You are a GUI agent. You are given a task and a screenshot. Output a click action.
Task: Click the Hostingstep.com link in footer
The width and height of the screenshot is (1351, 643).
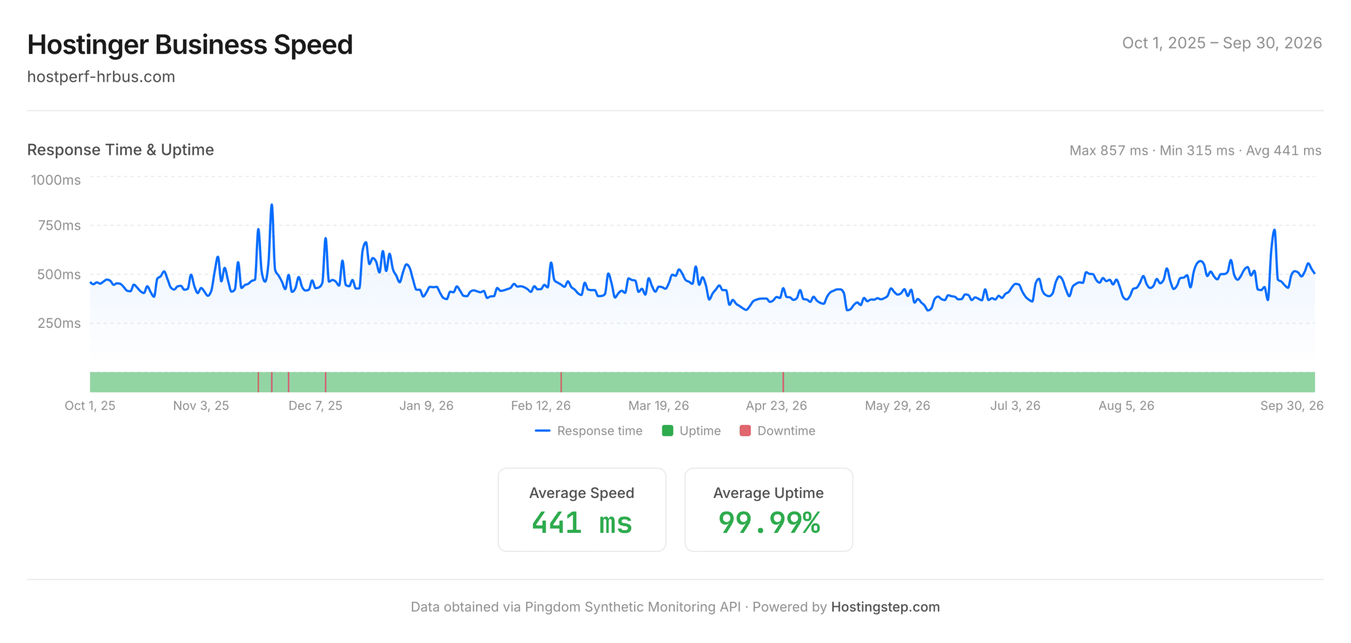click(885, 607)
